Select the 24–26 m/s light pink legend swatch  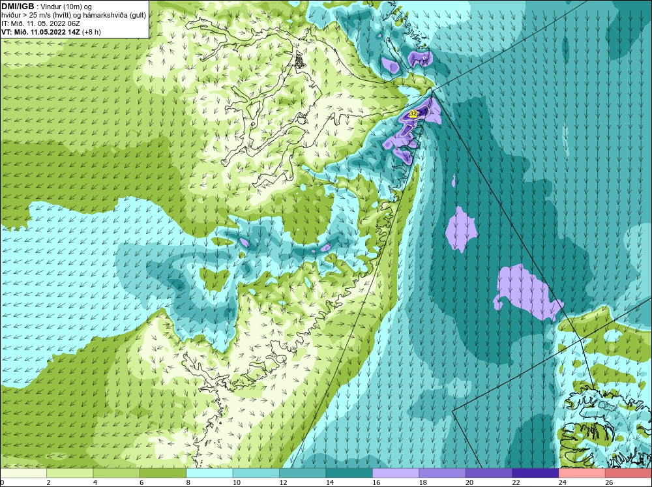582,473
